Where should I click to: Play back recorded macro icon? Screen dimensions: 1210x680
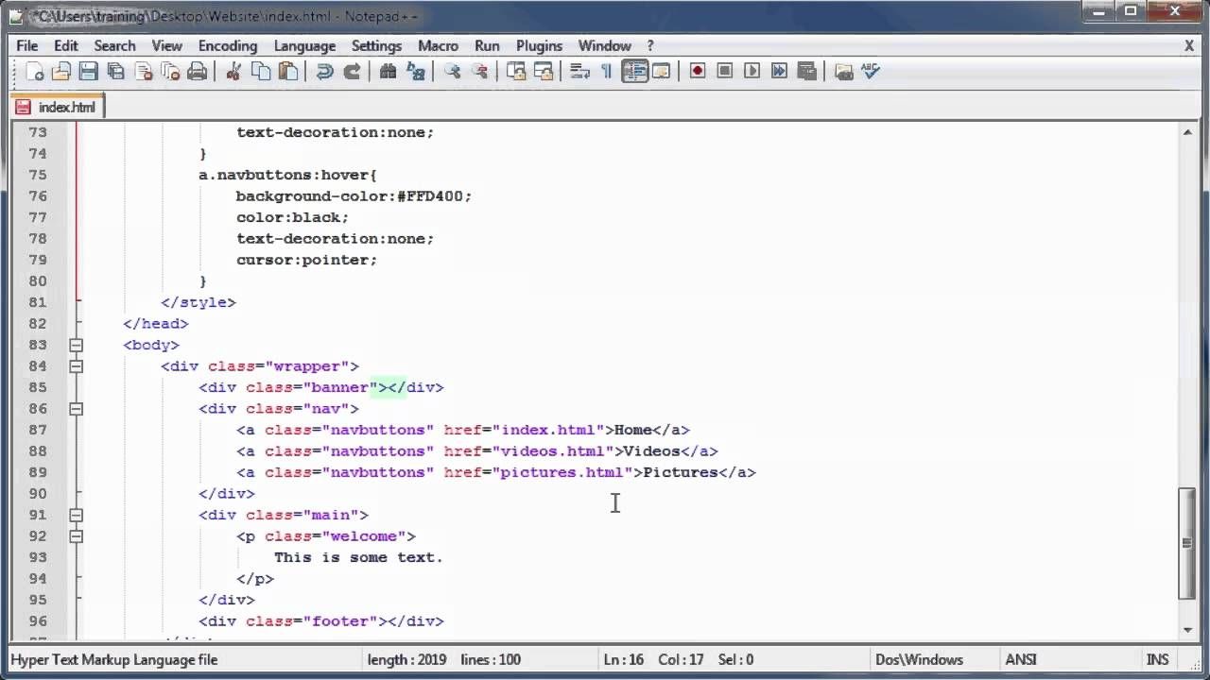pyautogui.click(x=752, y=72)
